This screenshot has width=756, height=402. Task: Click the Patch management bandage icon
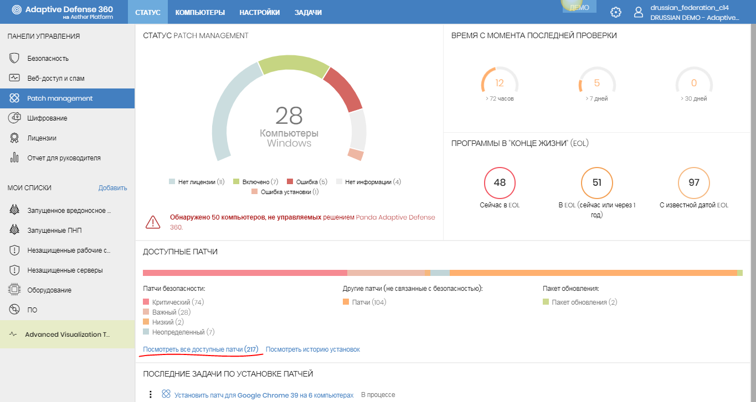(x=15, y=98)
